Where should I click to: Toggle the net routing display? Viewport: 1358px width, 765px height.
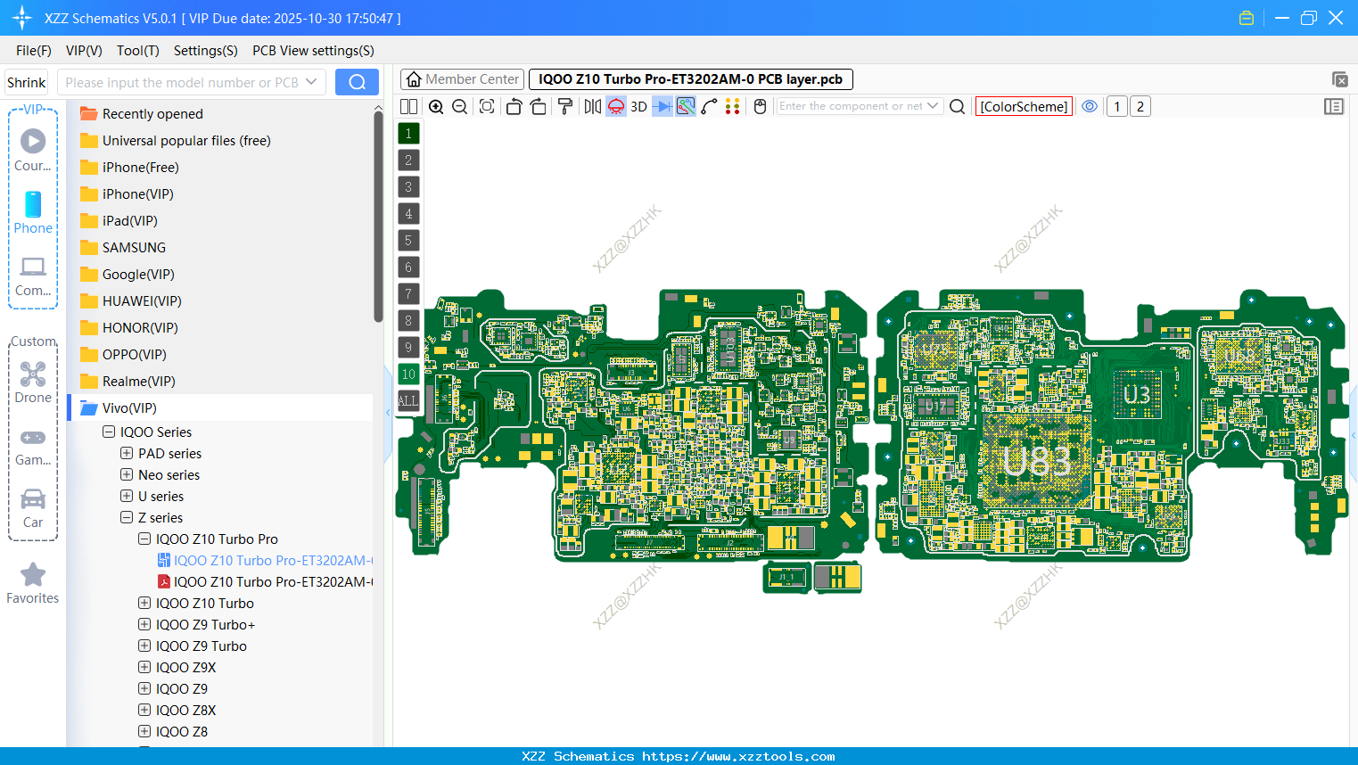(x=686, y=106)
